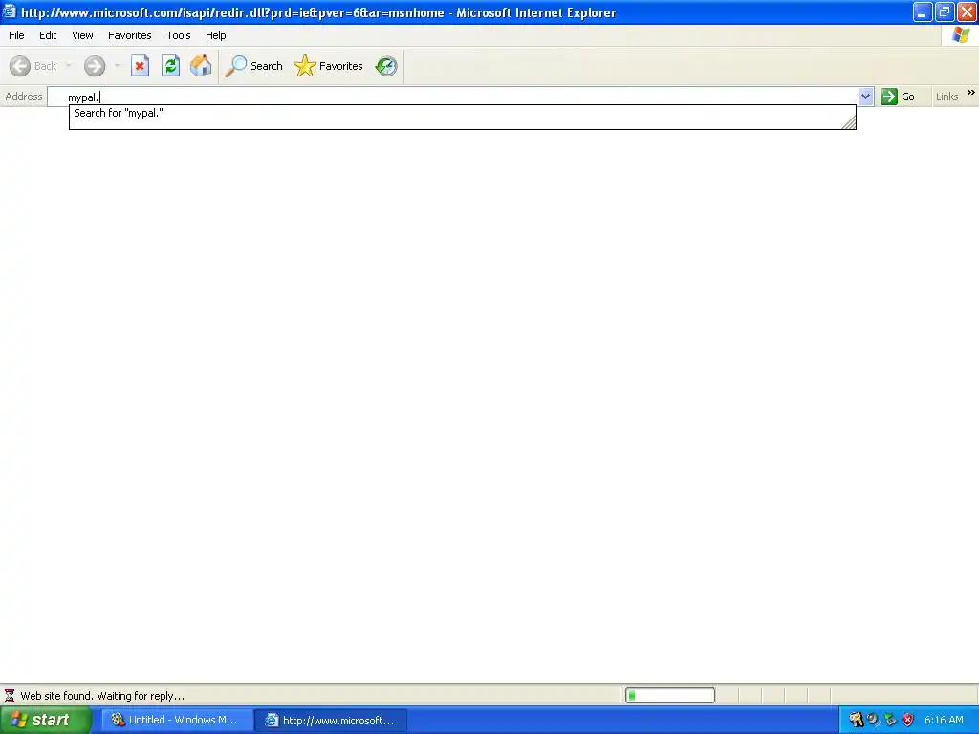The height and width of the screenshot is (734, 979).
Task: Click the first system tray icon next to the start of the tray
Action: tap(856, 721)
